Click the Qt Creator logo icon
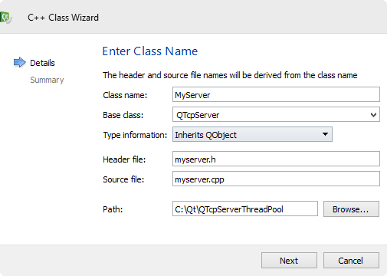This screenshot has width=387, height=276. coord(5,18)
